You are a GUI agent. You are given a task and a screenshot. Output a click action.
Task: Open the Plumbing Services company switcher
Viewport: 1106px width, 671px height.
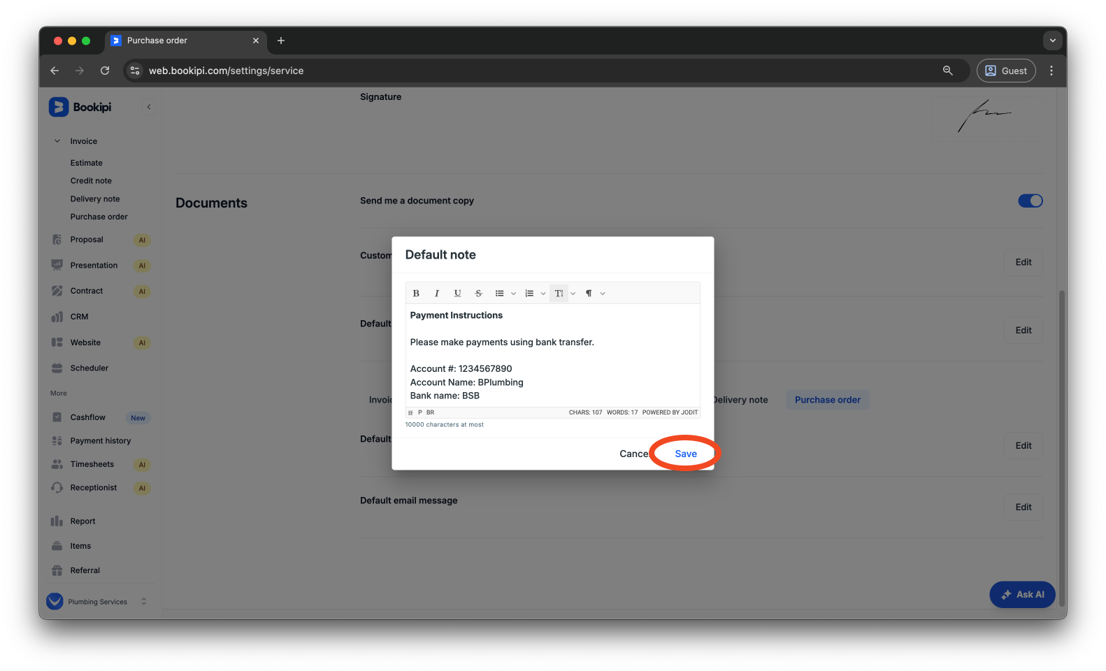[x=97, y=602]
